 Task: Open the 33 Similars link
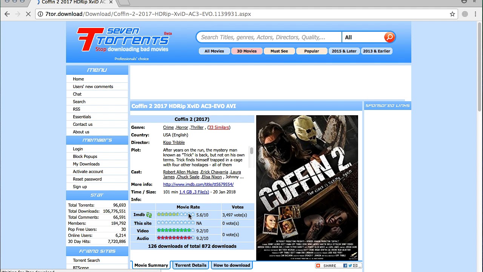(219, 127)
